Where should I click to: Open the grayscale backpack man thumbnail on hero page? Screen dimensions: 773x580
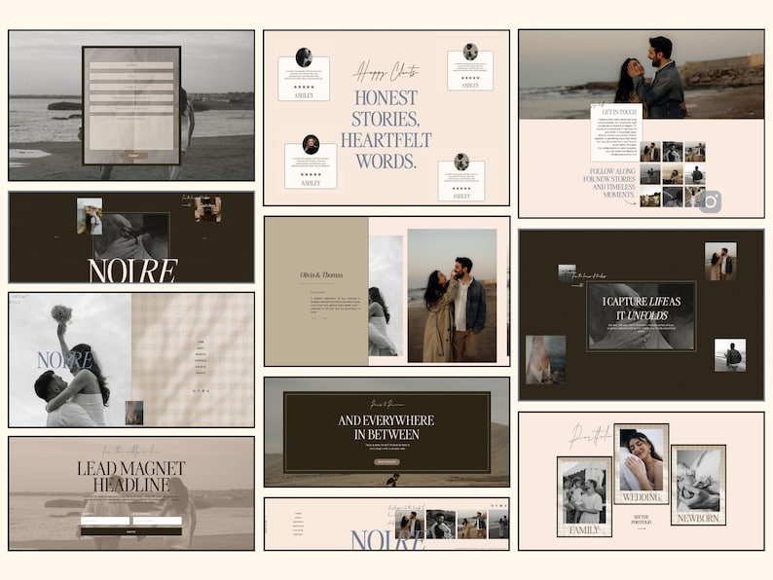point(730,355)
